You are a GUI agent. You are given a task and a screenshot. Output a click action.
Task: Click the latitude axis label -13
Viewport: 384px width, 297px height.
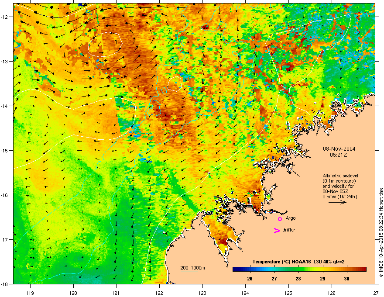(4, 61)
